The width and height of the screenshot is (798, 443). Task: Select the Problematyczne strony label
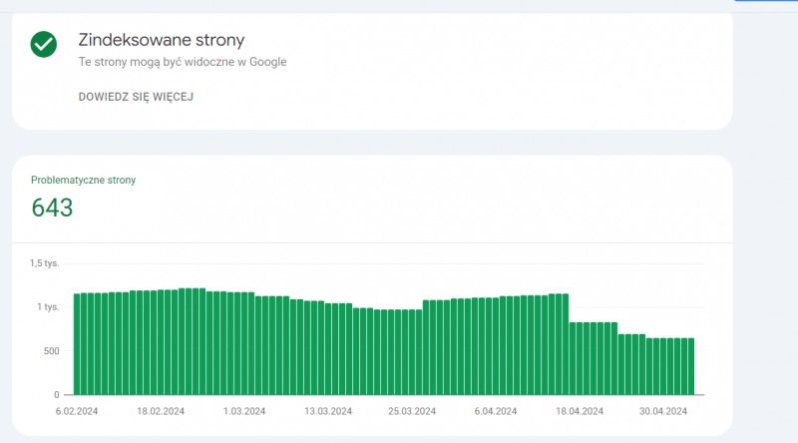pyautogui.click(x=83, y=180)
